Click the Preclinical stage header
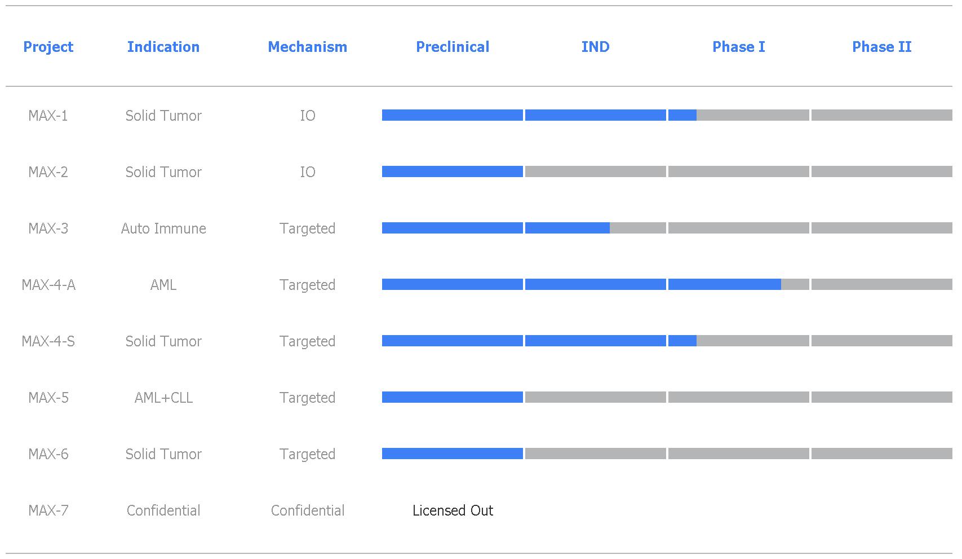 [453, 47]
